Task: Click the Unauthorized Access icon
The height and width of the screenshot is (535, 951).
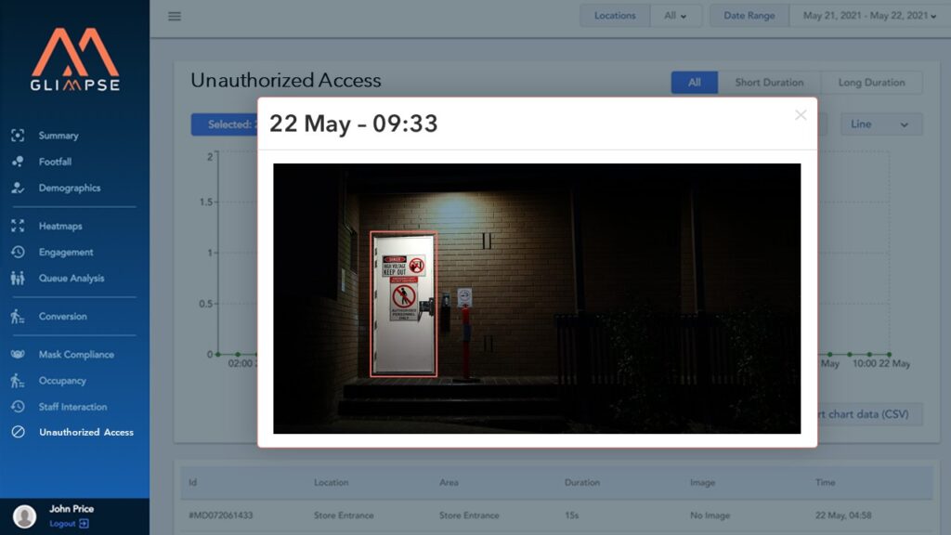Action: point(18,432)
